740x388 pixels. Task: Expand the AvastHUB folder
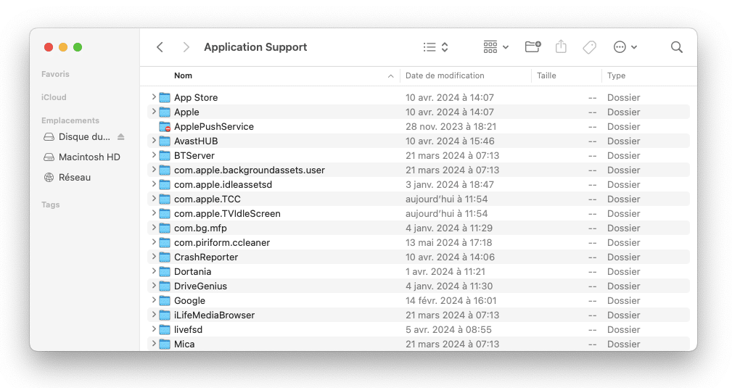pyautogui.click(x=153, y=140)
